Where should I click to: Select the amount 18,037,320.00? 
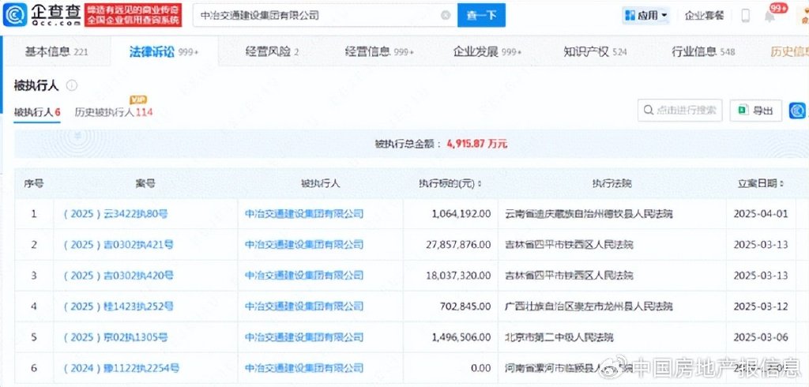[459, 276]
